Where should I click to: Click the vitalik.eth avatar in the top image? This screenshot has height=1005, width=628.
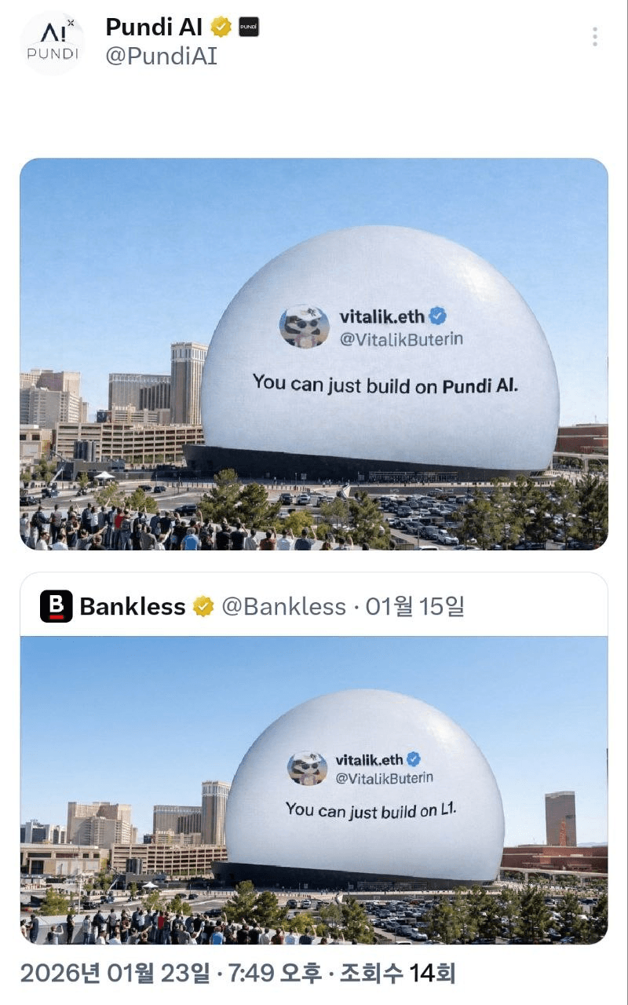pos(305,326)
